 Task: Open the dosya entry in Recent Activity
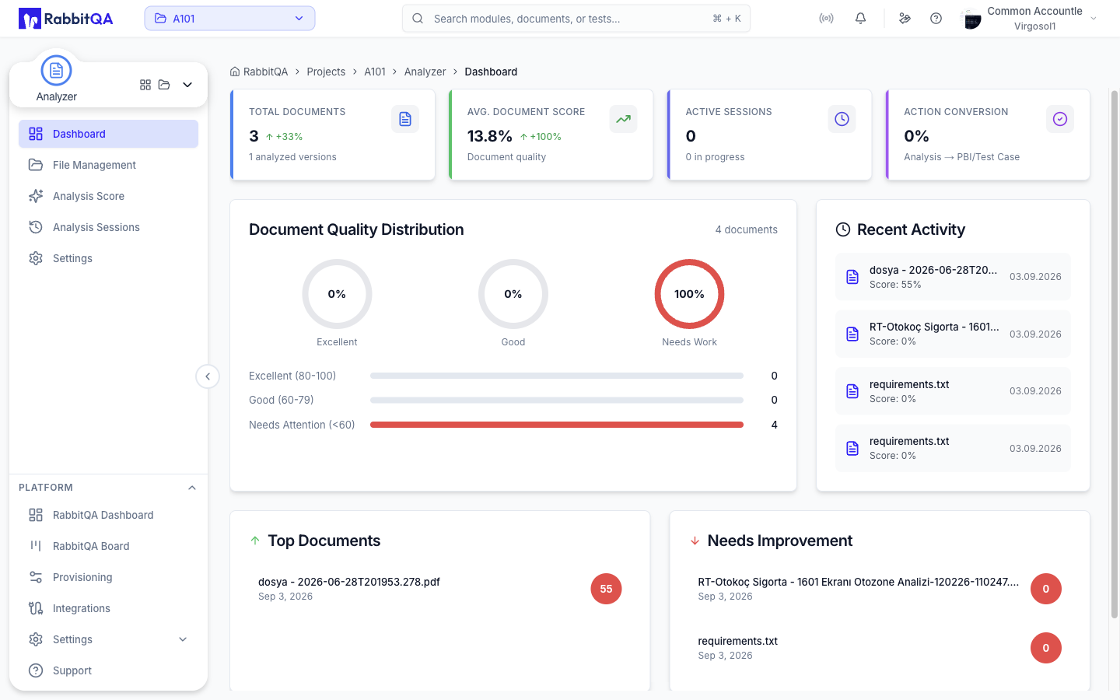(x=953, y=277)
